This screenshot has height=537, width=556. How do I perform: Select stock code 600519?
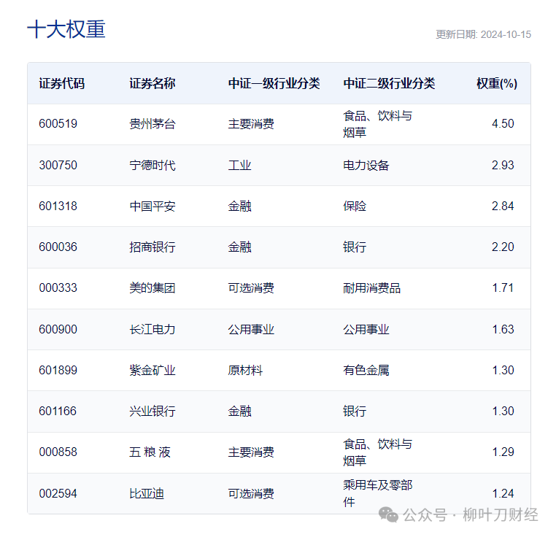(x=58, y=123)
